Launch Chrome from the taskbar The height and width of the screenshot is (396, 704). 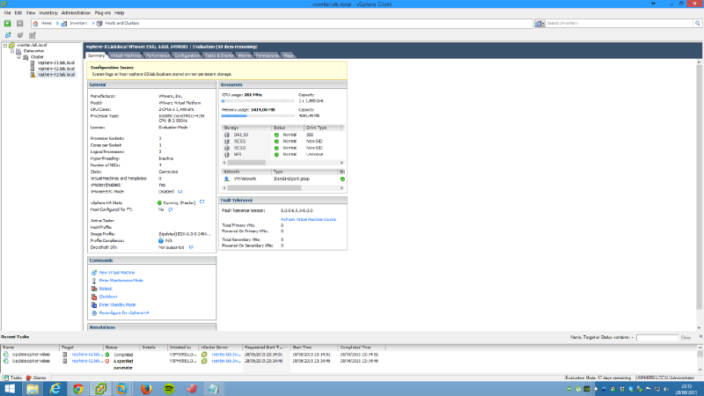[x=77, y=387]
